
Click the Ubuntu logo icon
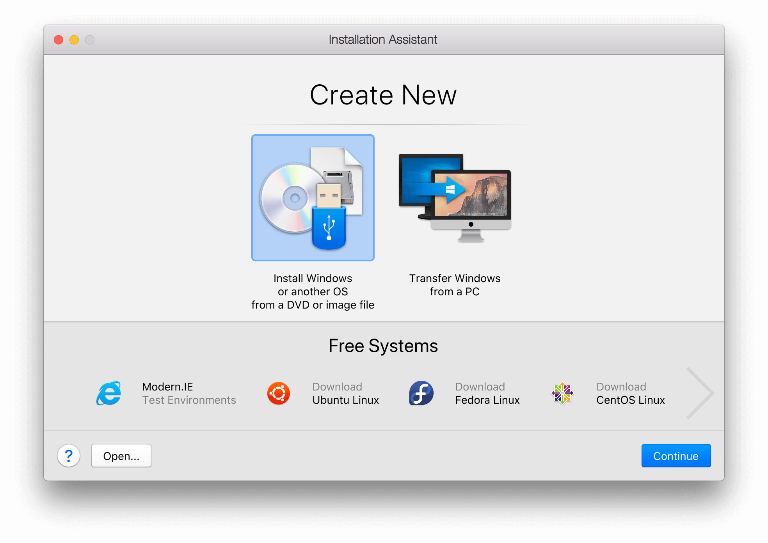coord(279,393)
